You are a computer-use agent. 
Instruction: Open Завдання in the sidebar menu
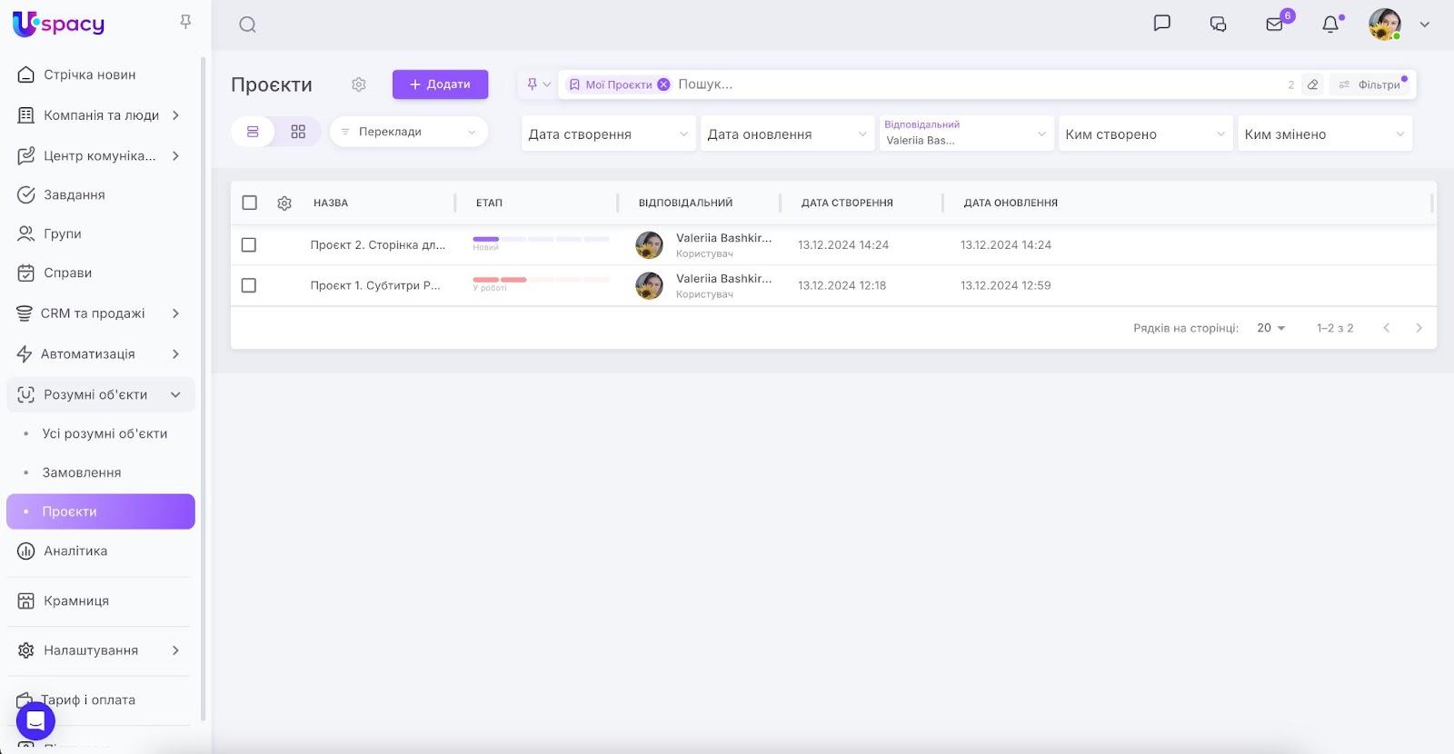75,194
